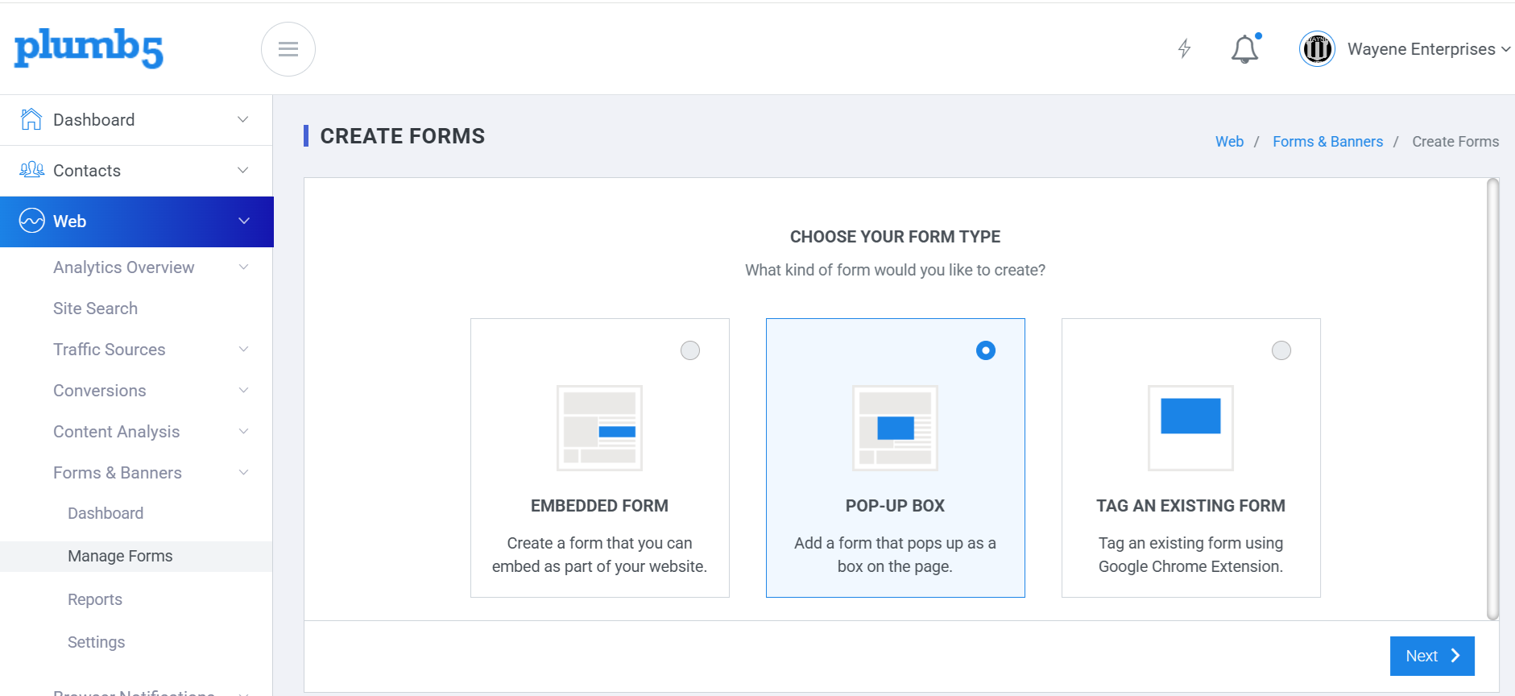Viewport: 1515px width, 696px height.
Task: Expand Conversions submenu arrow
Action: point(244,390)
